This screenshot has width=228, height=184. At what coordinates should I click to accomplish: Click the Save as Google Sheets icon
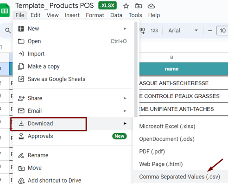tap(21, 79)
